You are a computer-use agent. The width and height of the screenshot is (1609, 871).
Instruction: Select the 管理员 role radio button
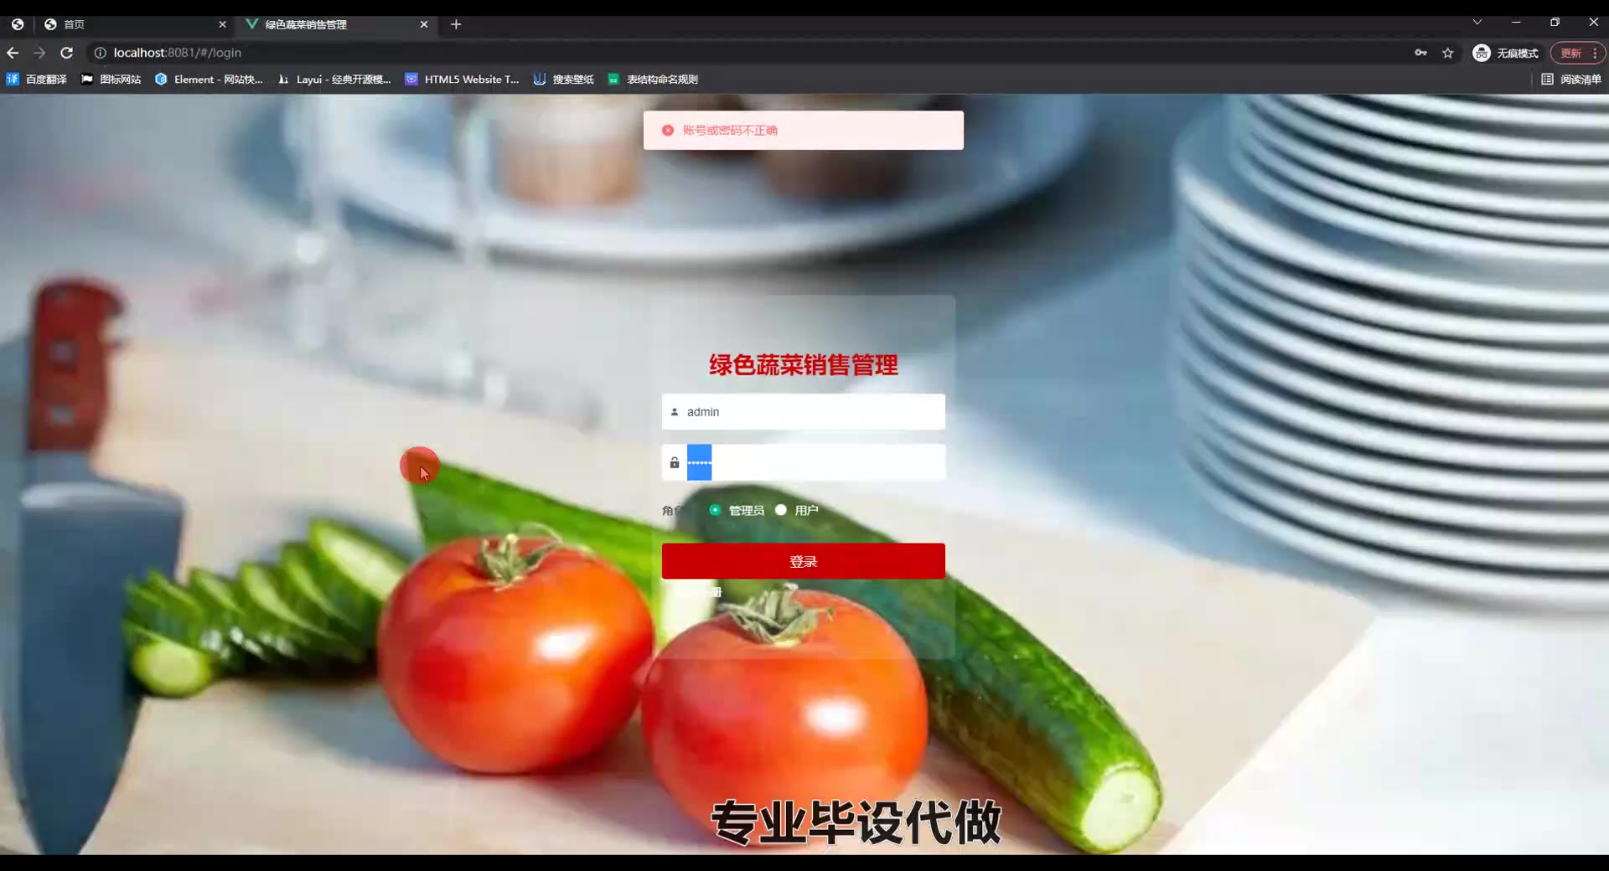[715, 510]
